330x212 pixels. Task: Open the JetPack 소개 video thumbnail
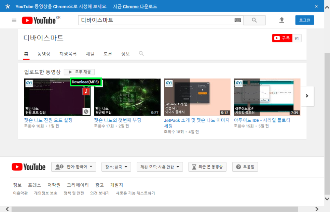[x=197, y=97]
